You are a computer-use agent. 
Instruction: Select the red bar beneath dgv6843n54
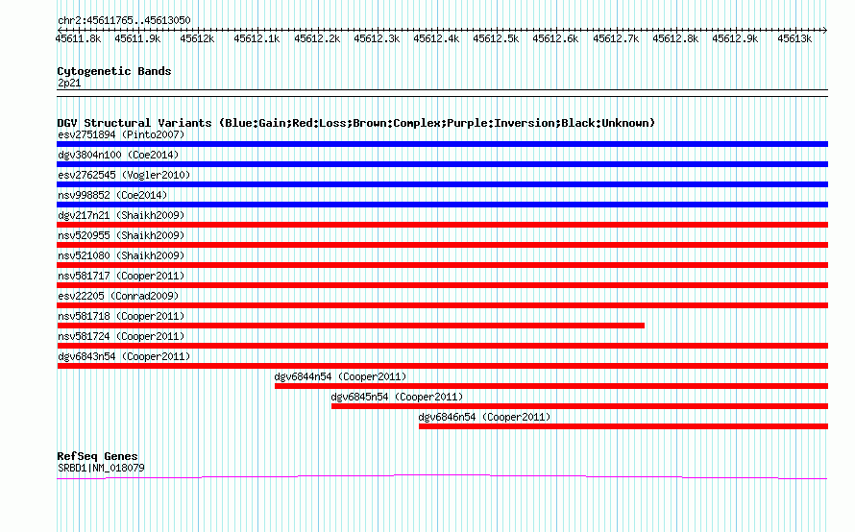pos(442,366)
